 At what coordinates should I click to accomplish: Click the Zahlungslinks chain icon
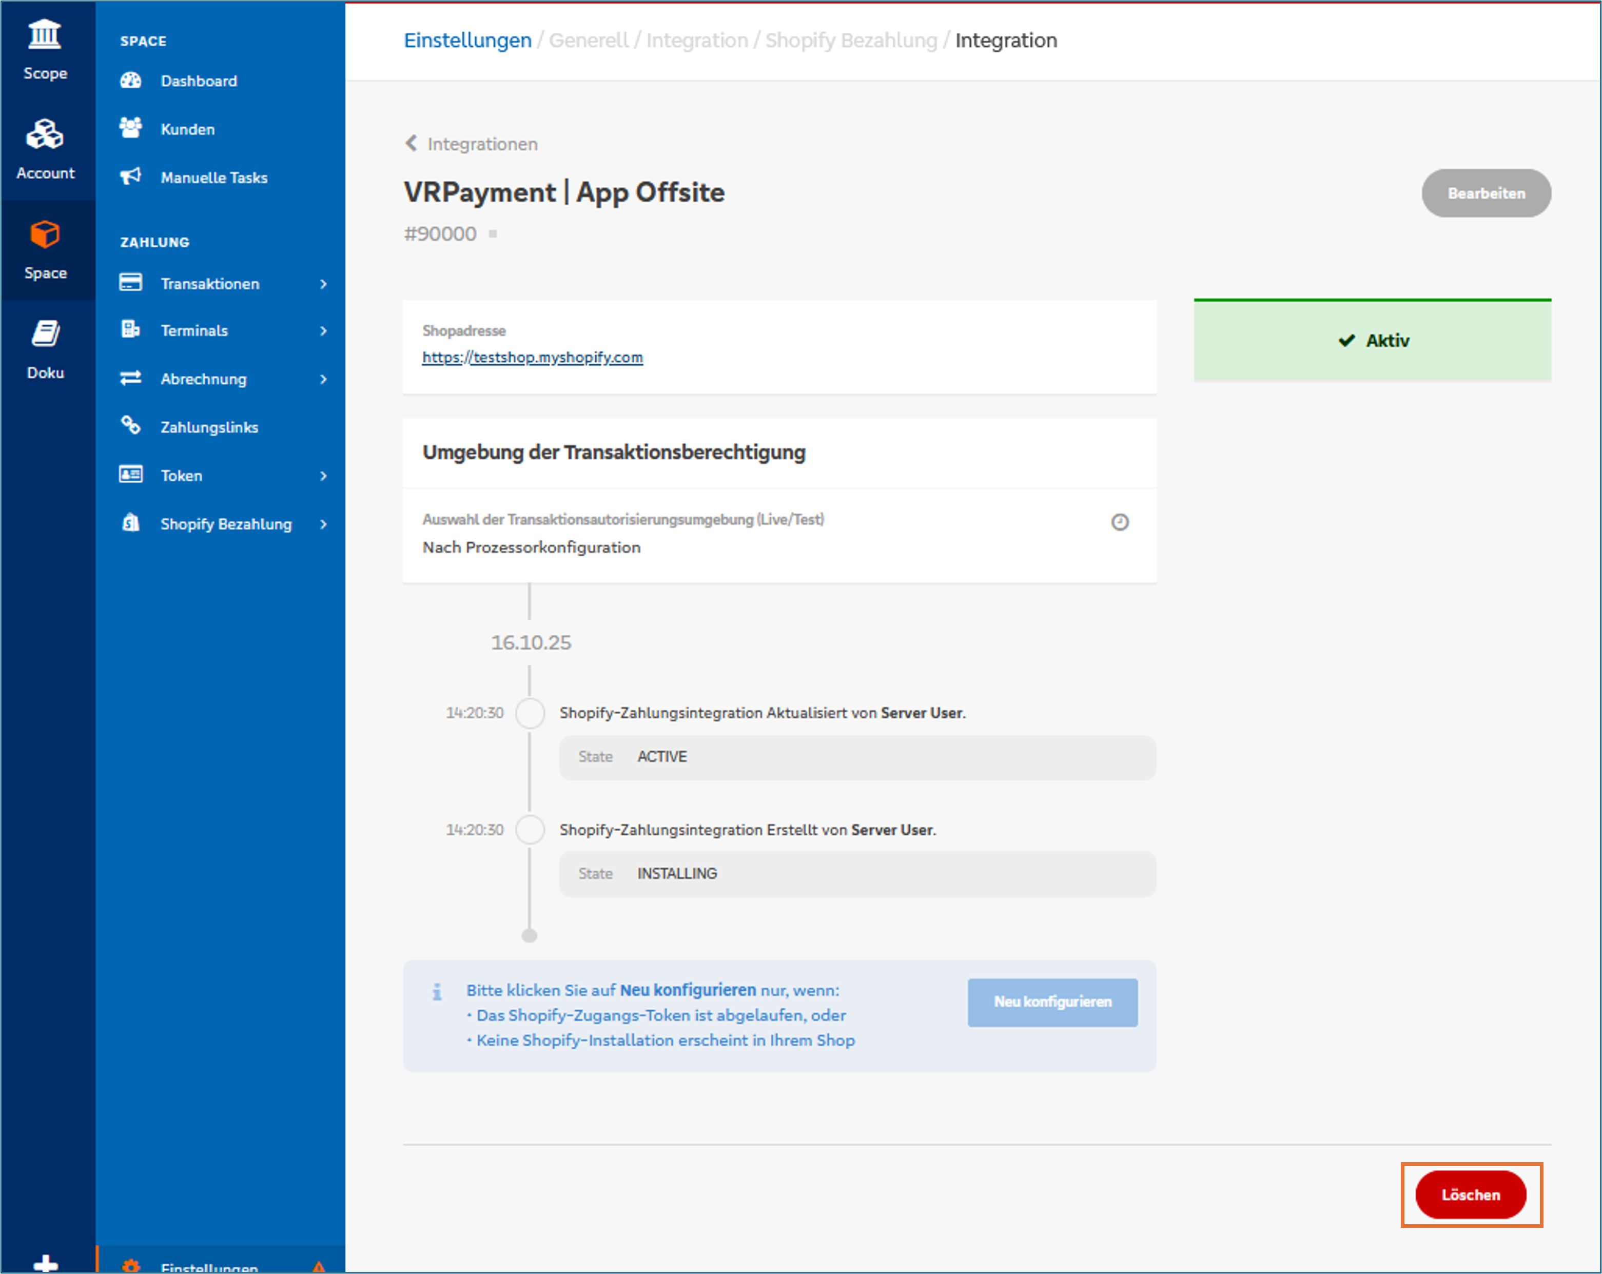click(x=131, y=426)
